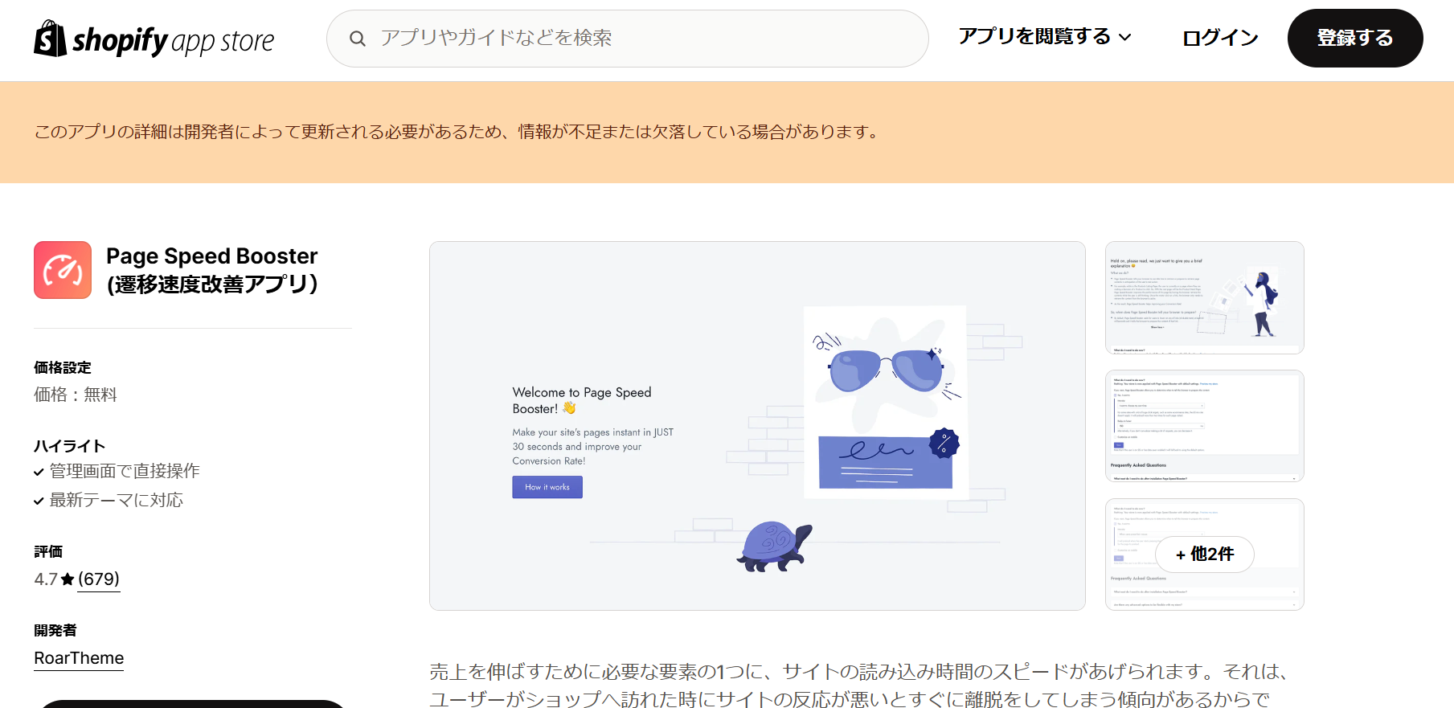Open the (679) reviews link
Viewport: 1454px width, 708px height.
[99, 579]
